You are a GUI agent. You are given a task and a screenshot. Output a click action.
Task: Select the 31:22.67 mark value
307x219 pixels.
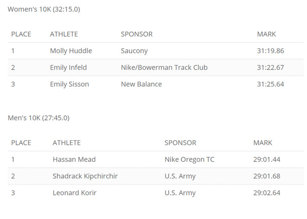coord(270,67)
